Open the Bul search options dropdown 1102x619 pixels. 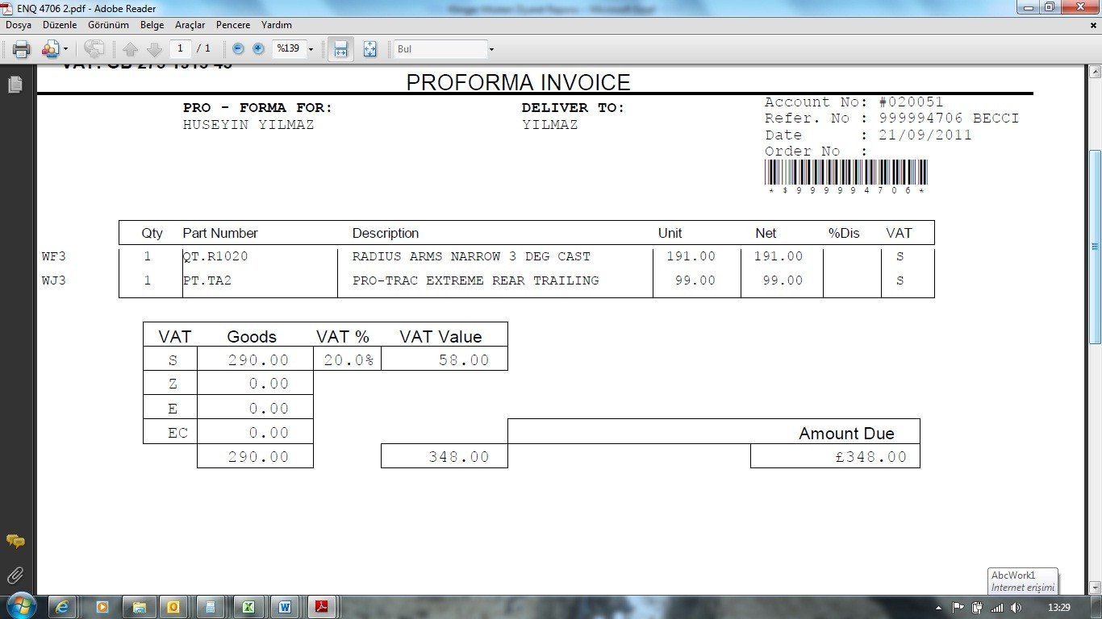[x=491, y=49]
